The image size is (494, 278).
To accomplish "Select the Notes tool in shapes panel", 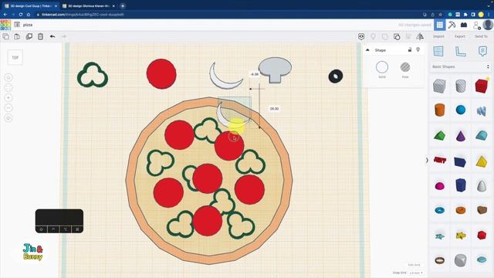I will tap(482, 51).
